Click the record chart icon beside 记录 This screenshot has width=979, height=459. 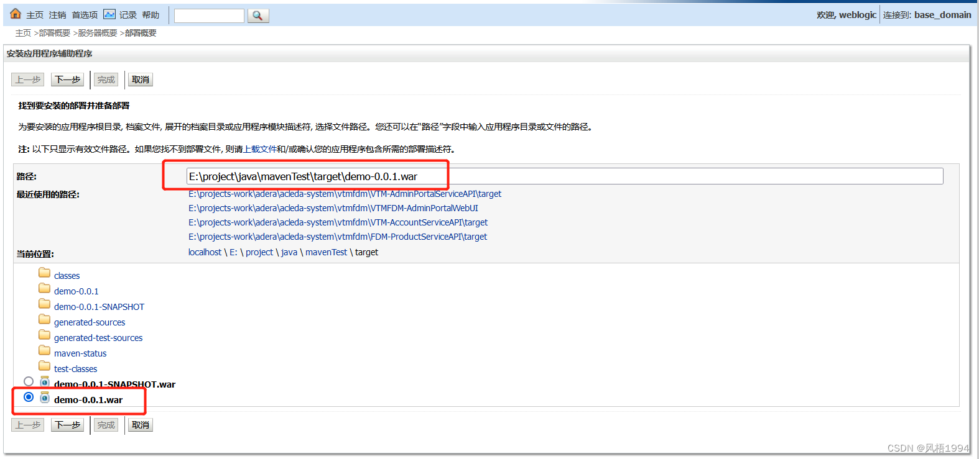point(109,14)
